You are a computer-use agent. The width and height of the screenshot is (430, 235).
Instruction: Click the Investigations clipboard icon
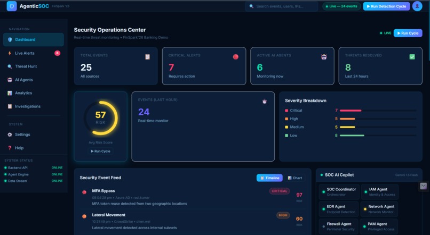tap(10, 106)
